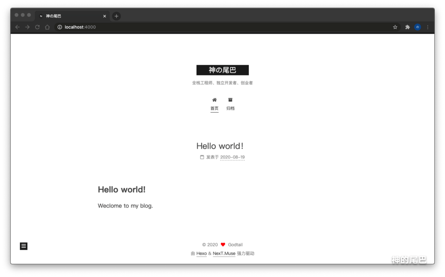Reload the page with the refresh icon
Screen dimensions: 445x277
(x=37, y=27)
